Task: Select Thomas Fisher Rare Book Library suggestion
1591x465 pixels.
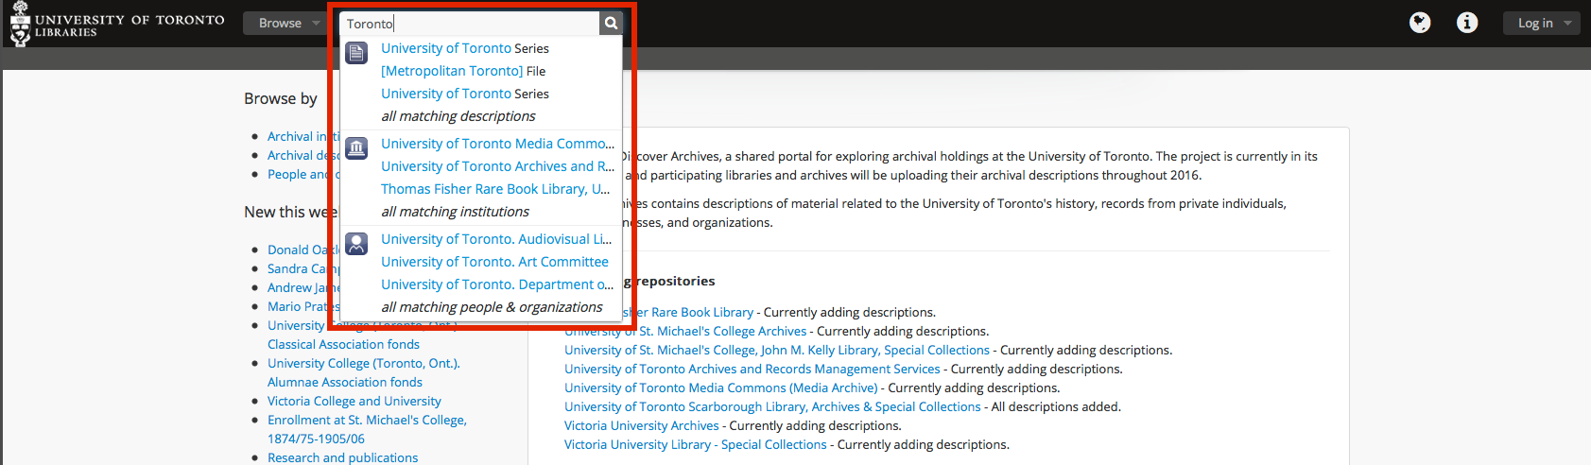Action: (495, 189)
